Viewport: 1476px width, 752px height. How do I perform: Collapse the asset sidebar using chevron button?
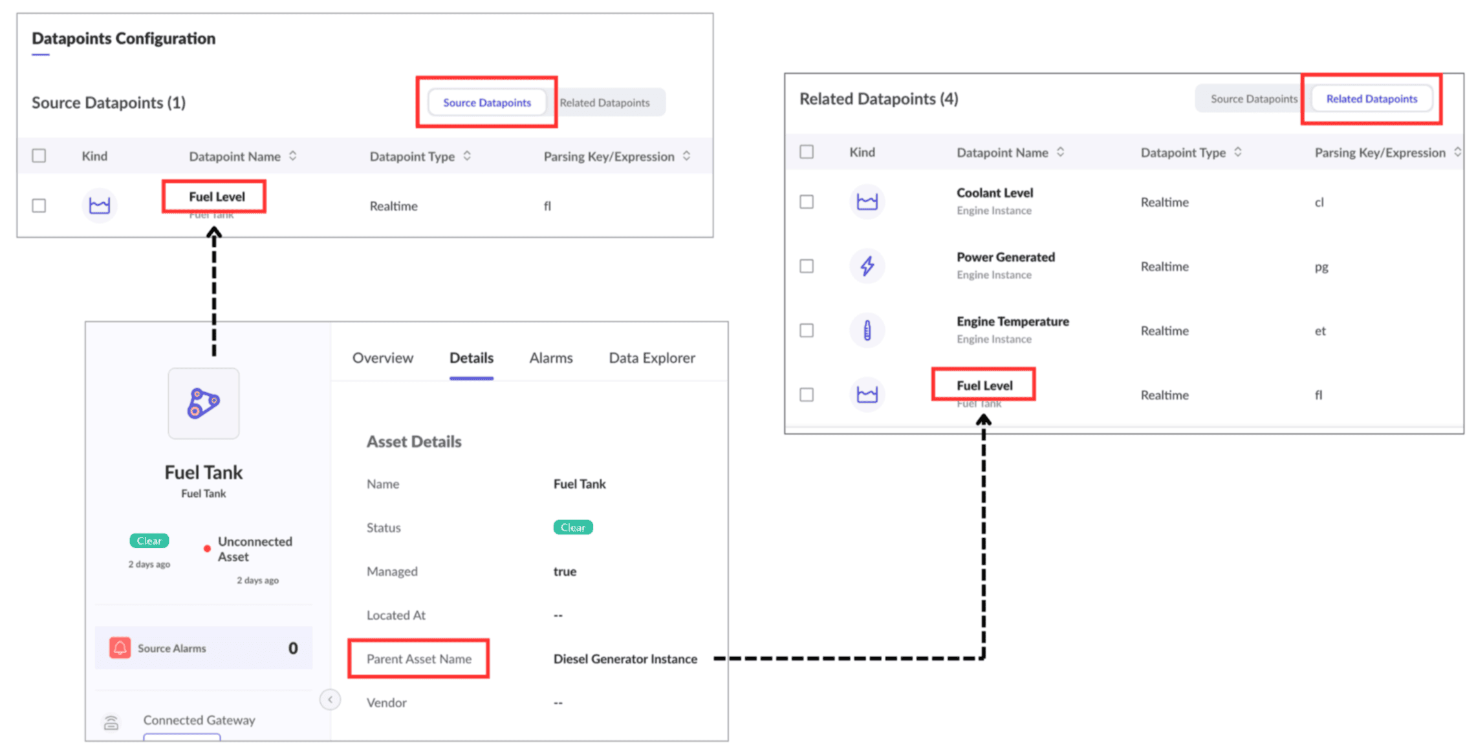click(330, 699)
